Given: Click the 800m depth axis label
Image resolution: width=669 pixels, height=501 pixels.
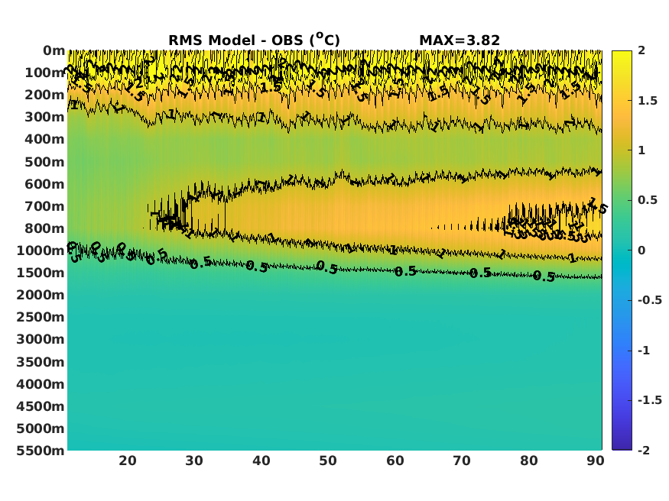Looking at the screenshot, I should [45, 228].
